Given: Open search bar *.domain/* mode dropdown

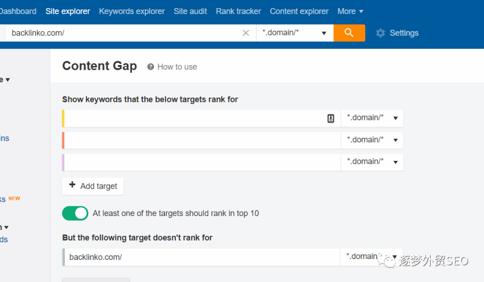Looking at the screenshot, I should pyautogui.click(x=295, y=33).
